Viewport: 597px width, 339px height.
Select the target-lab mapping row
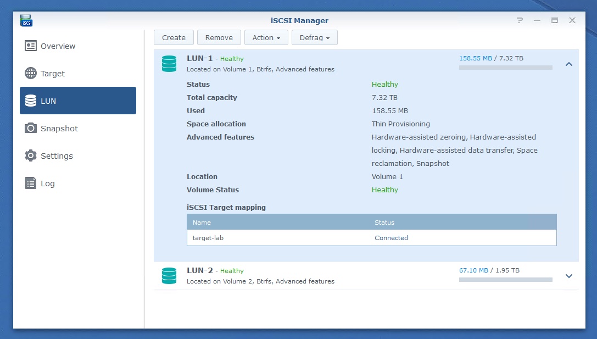coord(371,238)
